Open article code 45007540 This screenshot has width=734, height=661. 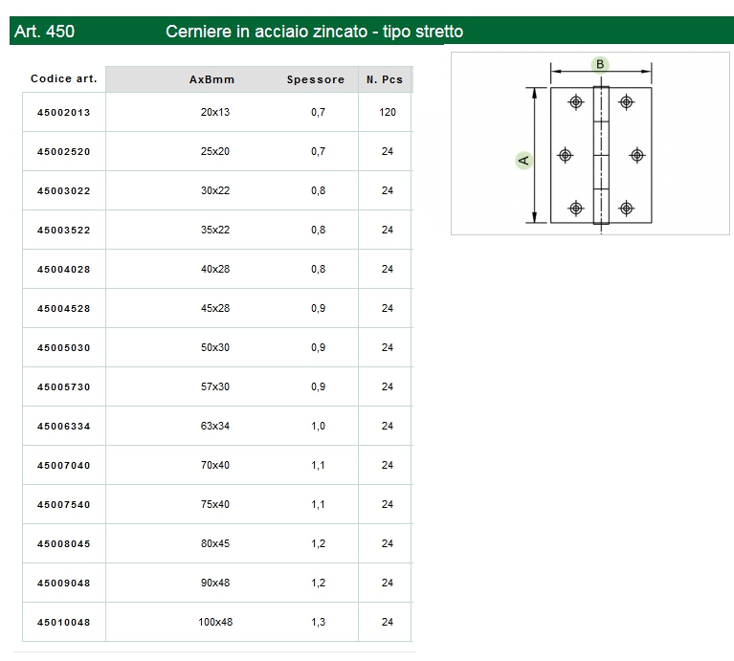pyautogui.click(x=63, y=504)
